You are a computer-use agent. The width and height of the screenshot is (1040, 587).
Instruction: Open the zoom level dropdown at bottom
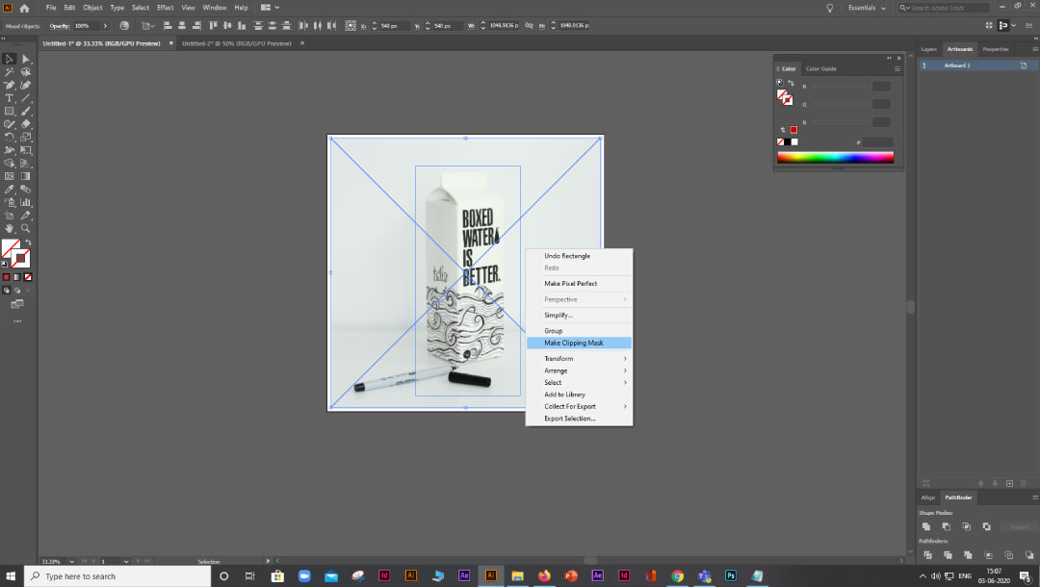pos(71,561)
